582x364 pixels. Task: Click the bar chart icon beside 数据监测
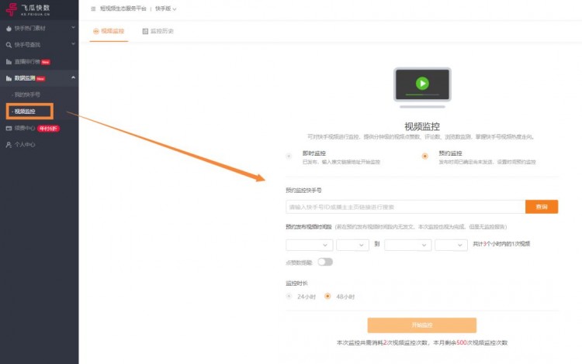9,78
